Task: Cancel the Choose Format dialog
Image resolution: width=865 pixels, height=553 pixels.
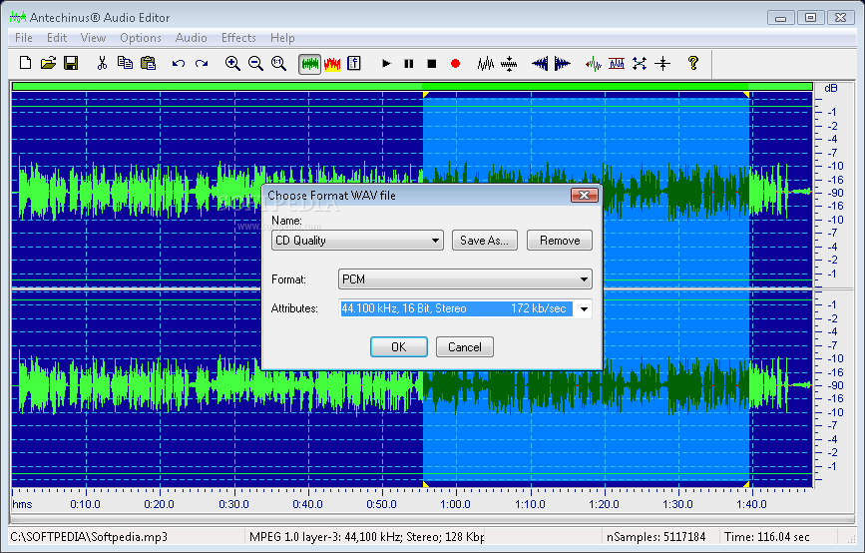Action: [x=465, y=347]
